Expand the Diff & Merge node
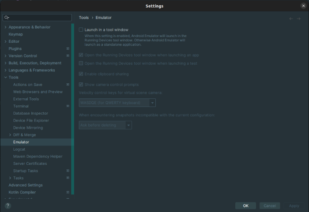The height and width of the screenshot is (212, 309). [10, 135]
